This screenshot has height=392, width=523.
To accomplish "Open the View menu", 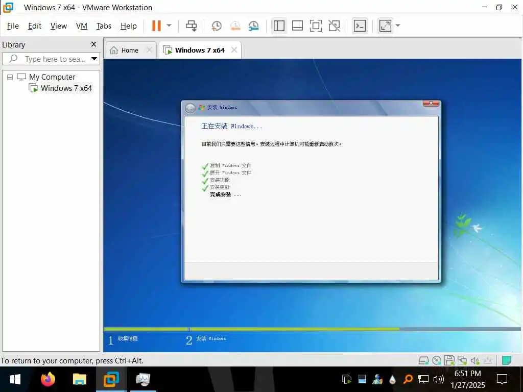I will tap(58, 26).
